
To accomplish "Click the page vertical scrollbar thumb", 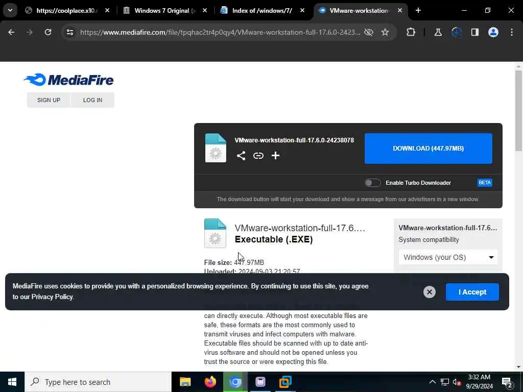I will coord(518,110).
